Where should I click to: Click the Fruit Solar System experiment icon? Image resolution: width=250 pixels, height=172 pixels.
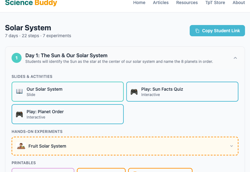21,146
